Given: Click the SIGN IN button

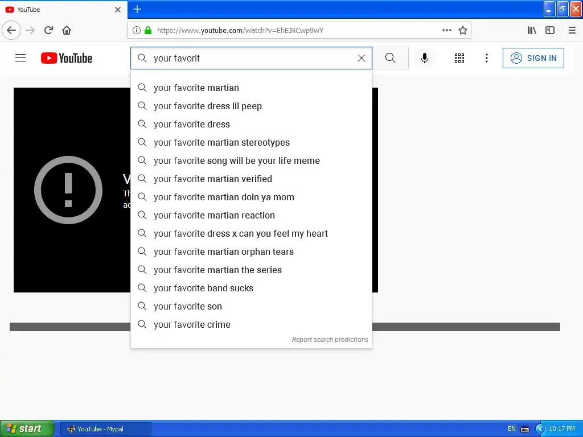Looking at the screenshot, I should coord(533,58).
